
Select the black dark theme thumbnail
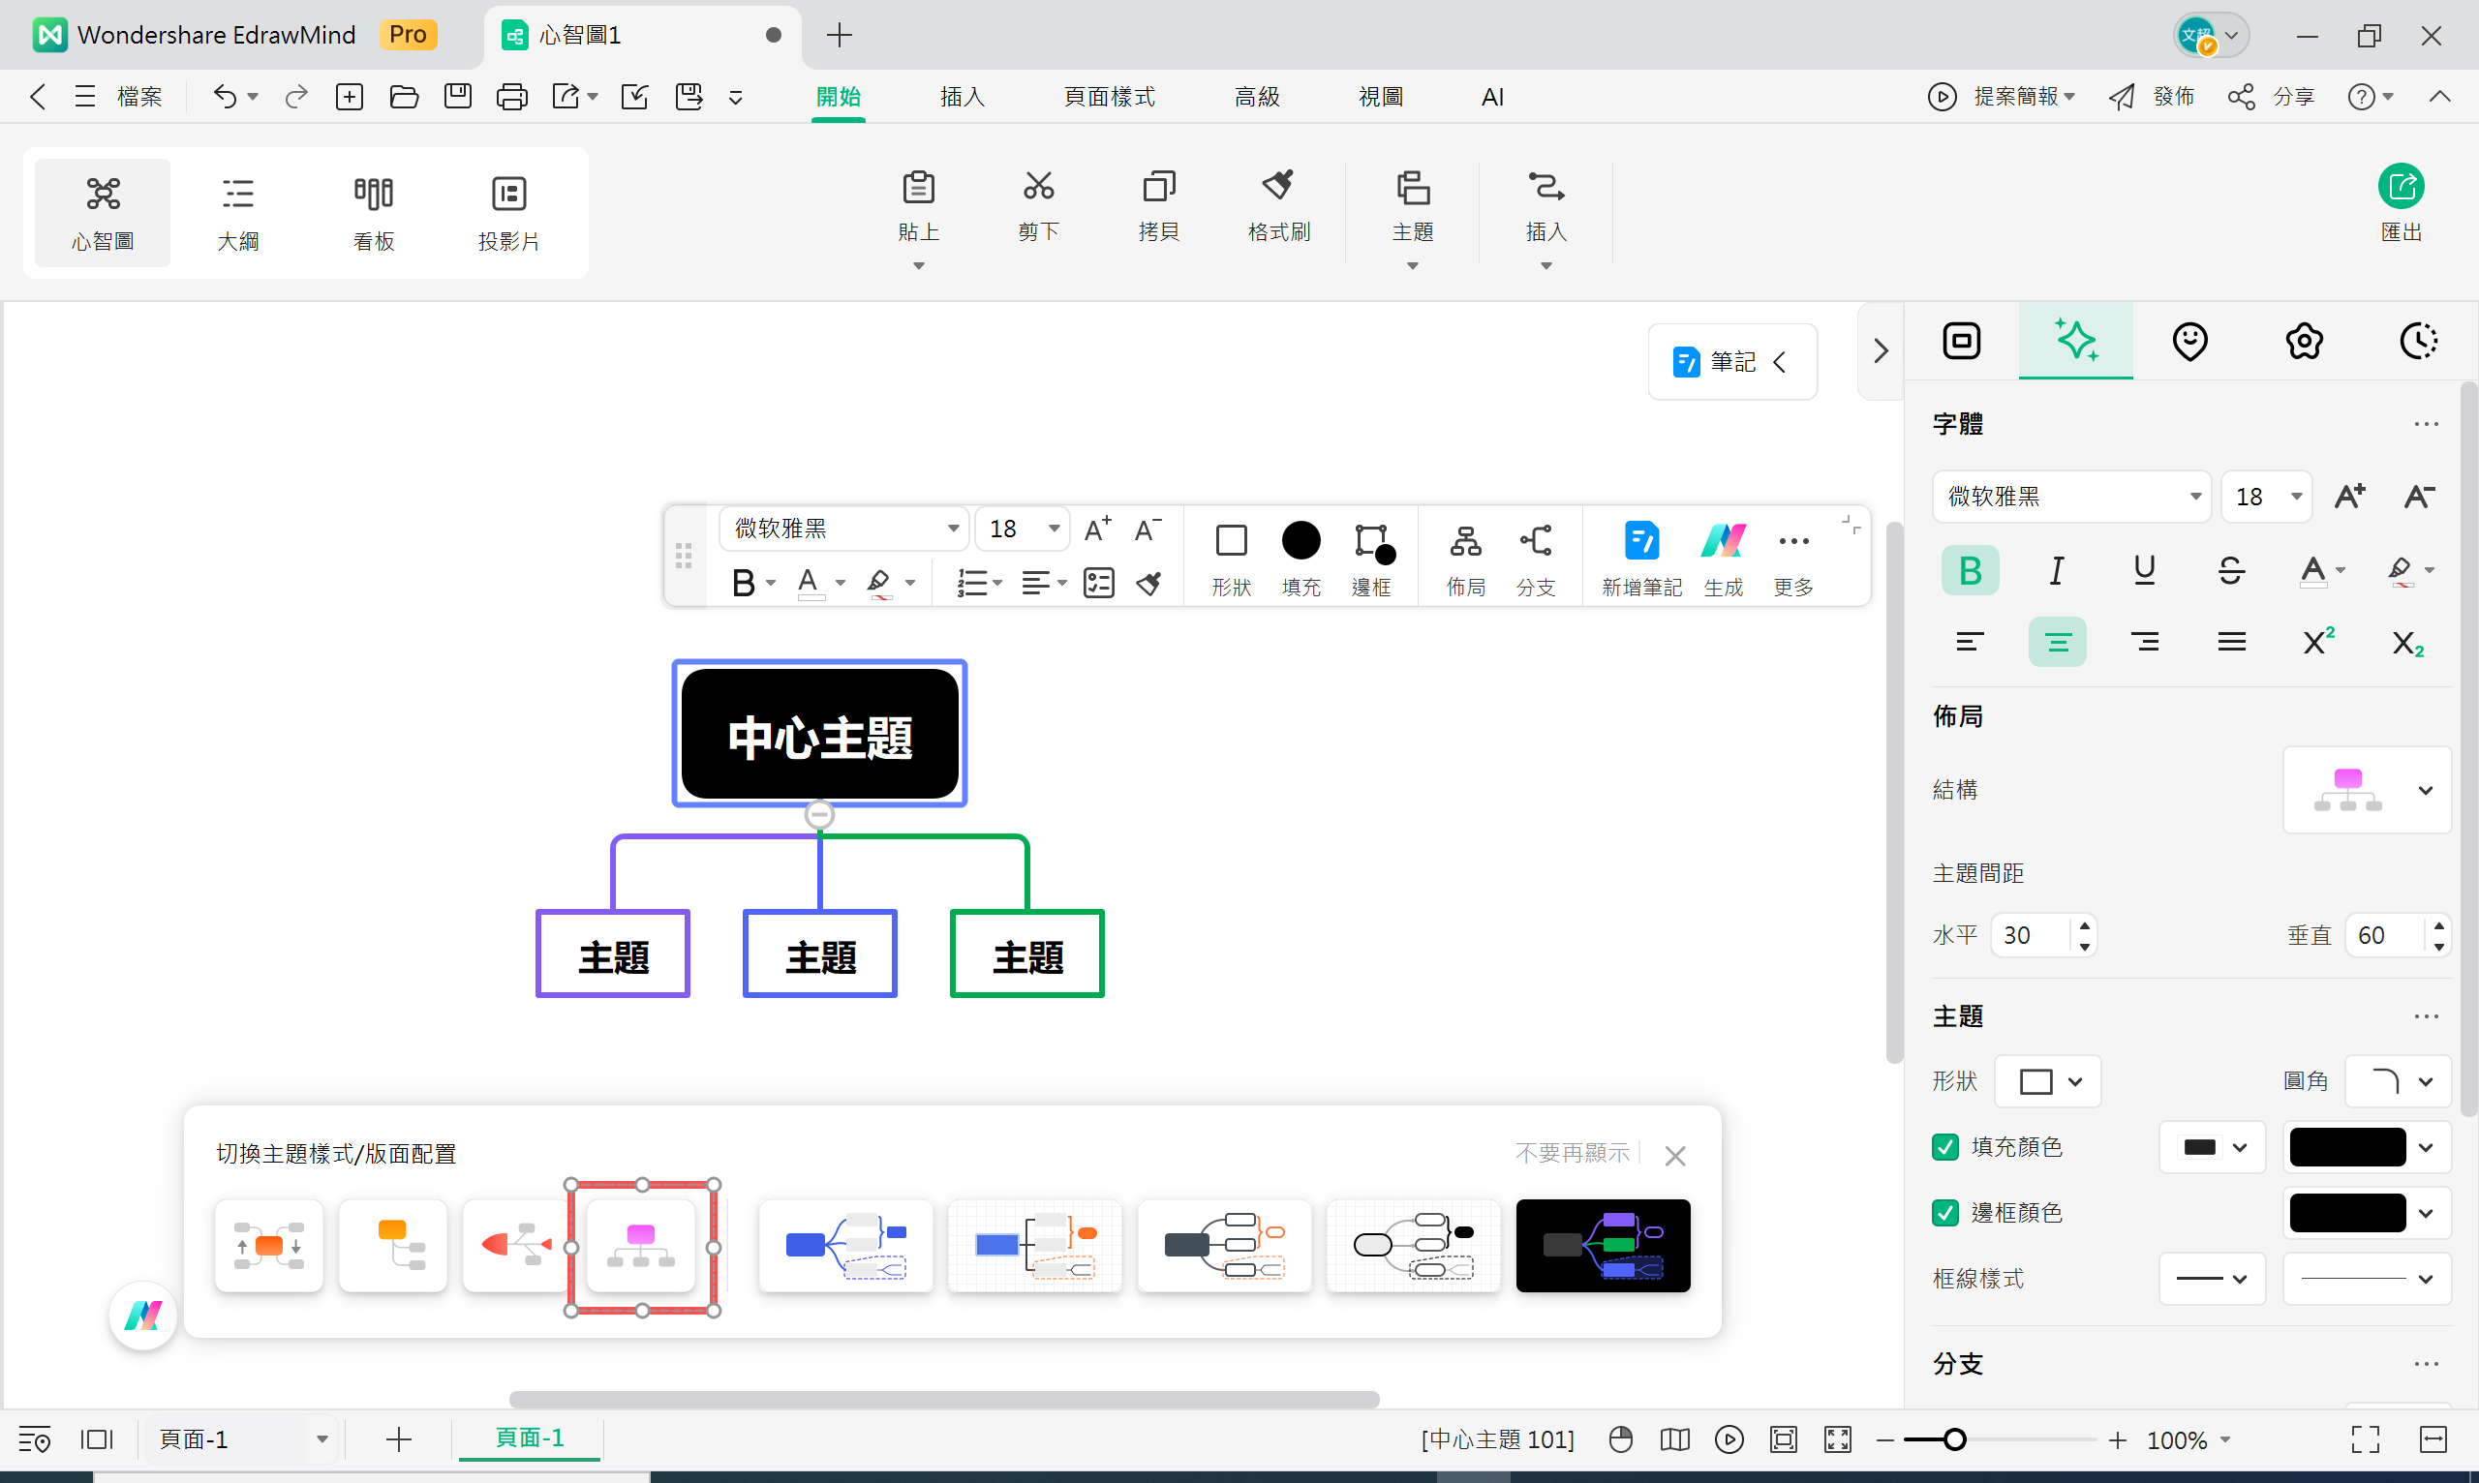pos(1603,1246)
